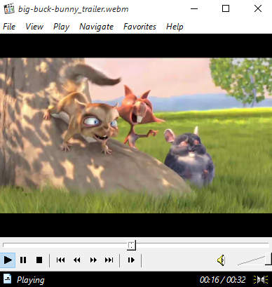Close the player window

coord(258,8)
